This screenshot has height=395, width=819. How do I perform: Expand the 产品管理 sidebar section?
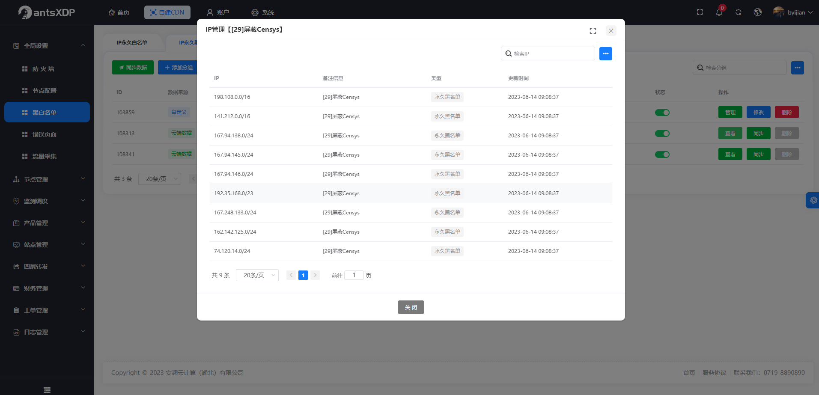47,223
